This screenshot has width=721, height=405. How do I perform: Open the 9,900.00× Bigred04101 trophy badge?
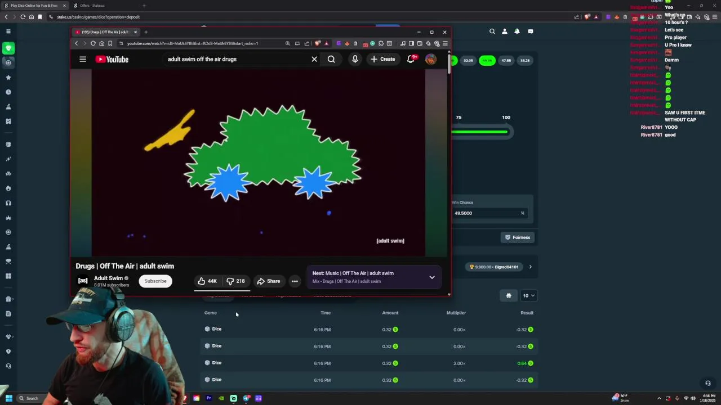[494, 267]
